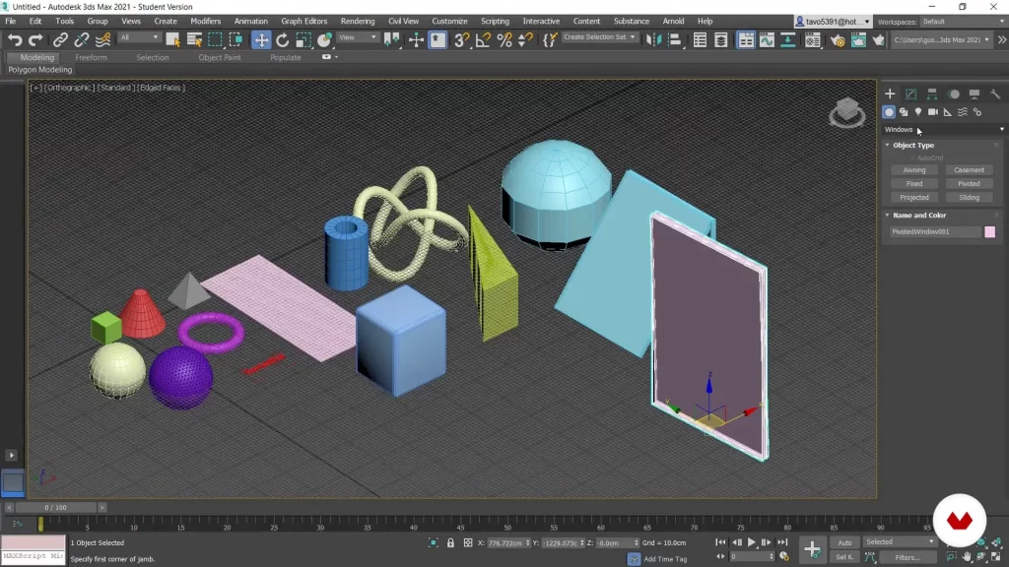Switch to the Freeform ribbon tab

pyautogui.click(x=91, y=57)
